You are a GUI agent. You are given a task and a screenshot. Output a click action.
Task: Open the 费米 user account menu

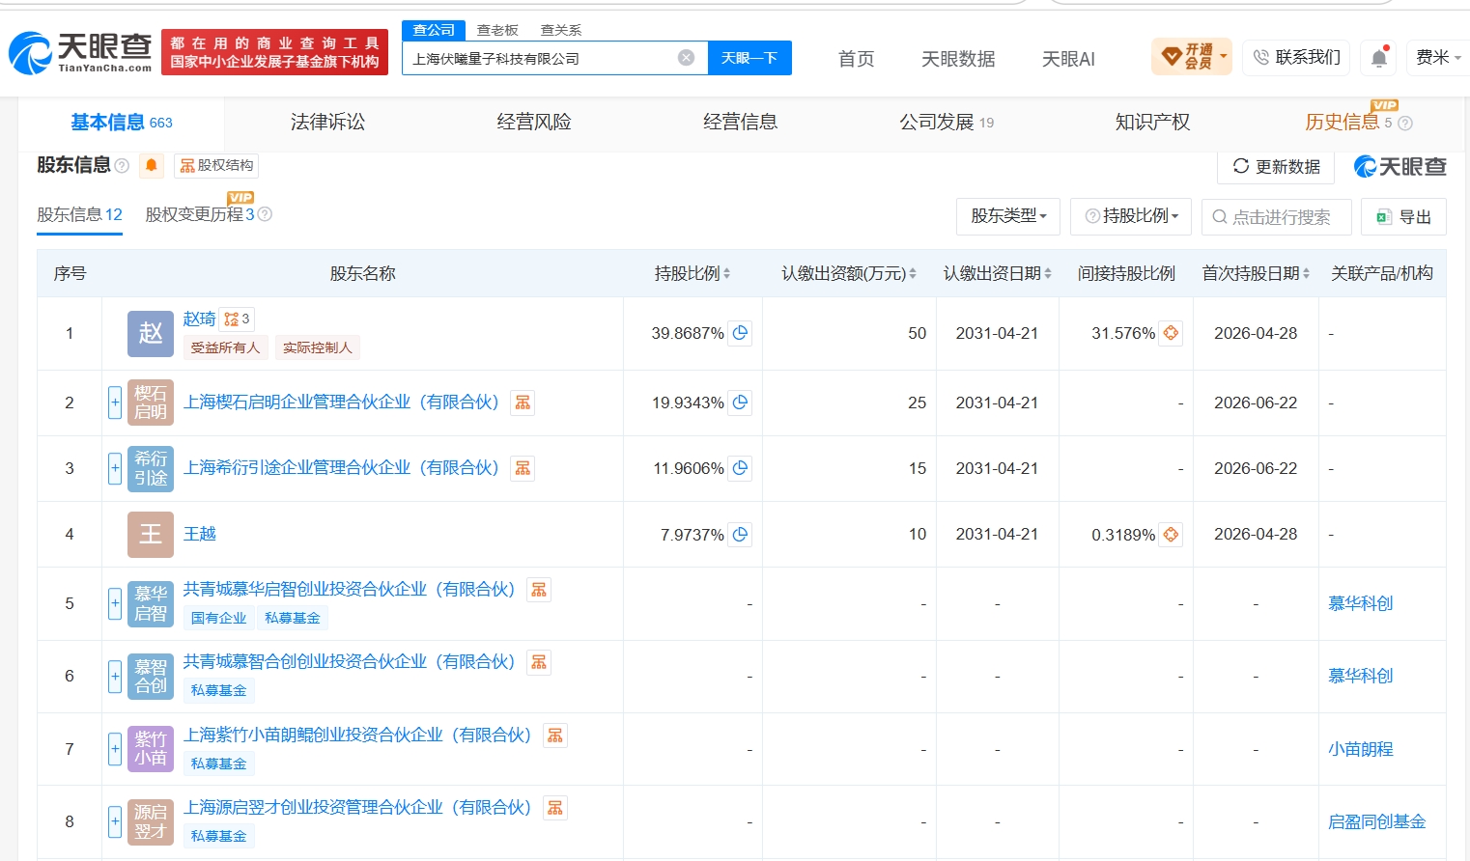1437,58
